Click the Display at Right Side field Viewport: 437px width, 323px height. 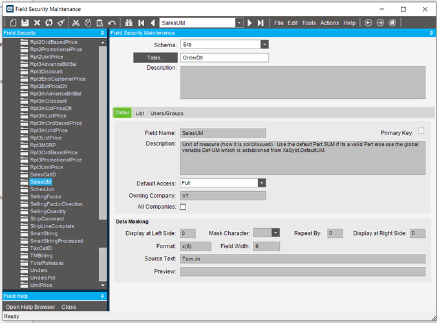[418, 233]
